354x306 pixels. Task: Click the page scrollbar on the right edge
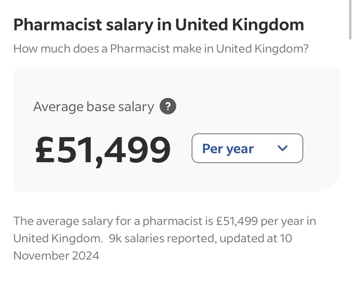350,20
